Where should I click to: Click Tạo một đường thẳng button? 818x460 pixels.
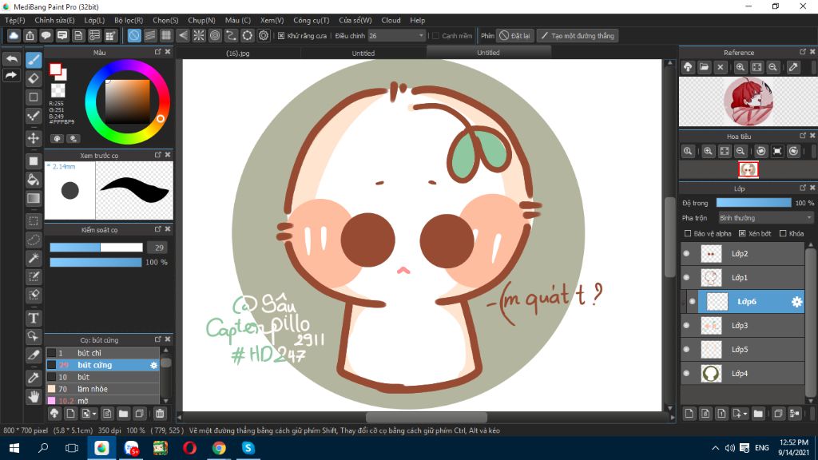point(578,35)
